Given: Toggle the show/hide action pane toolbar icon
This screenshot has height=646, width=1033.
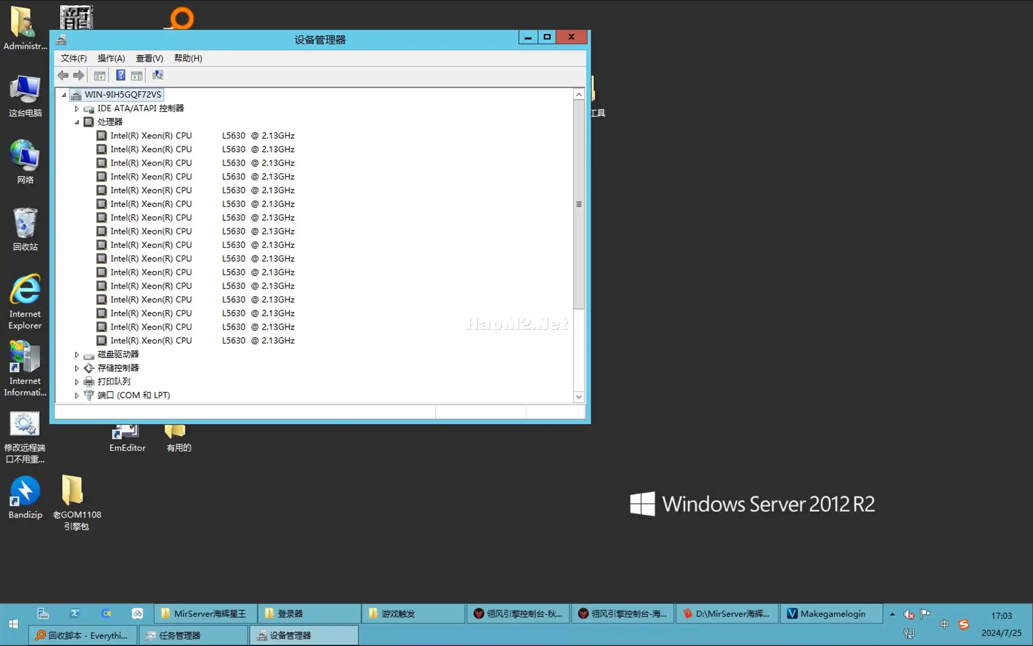Looking at the screenshot, I should pos(137,76).
